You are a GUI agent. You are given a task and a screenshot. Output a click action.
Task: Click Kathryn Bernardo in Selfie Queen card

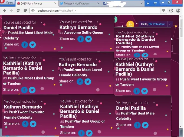(78, 27)
